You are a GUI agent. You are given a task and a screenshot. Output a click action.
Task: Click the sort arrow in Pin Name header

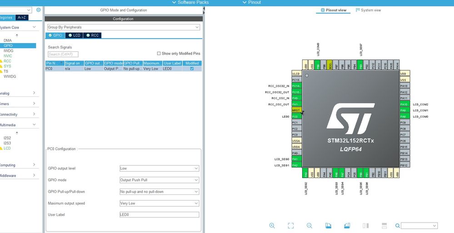click(62, 63)
